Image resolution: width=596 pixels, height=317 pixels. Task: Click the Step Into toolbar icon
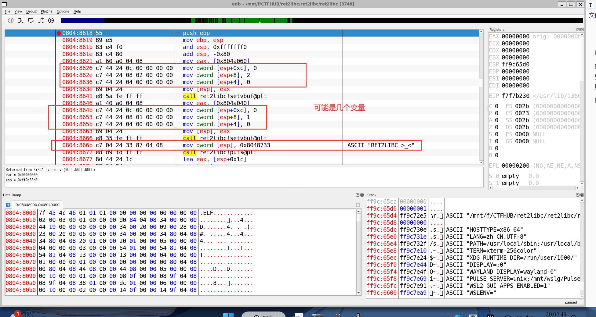(21, 20)
